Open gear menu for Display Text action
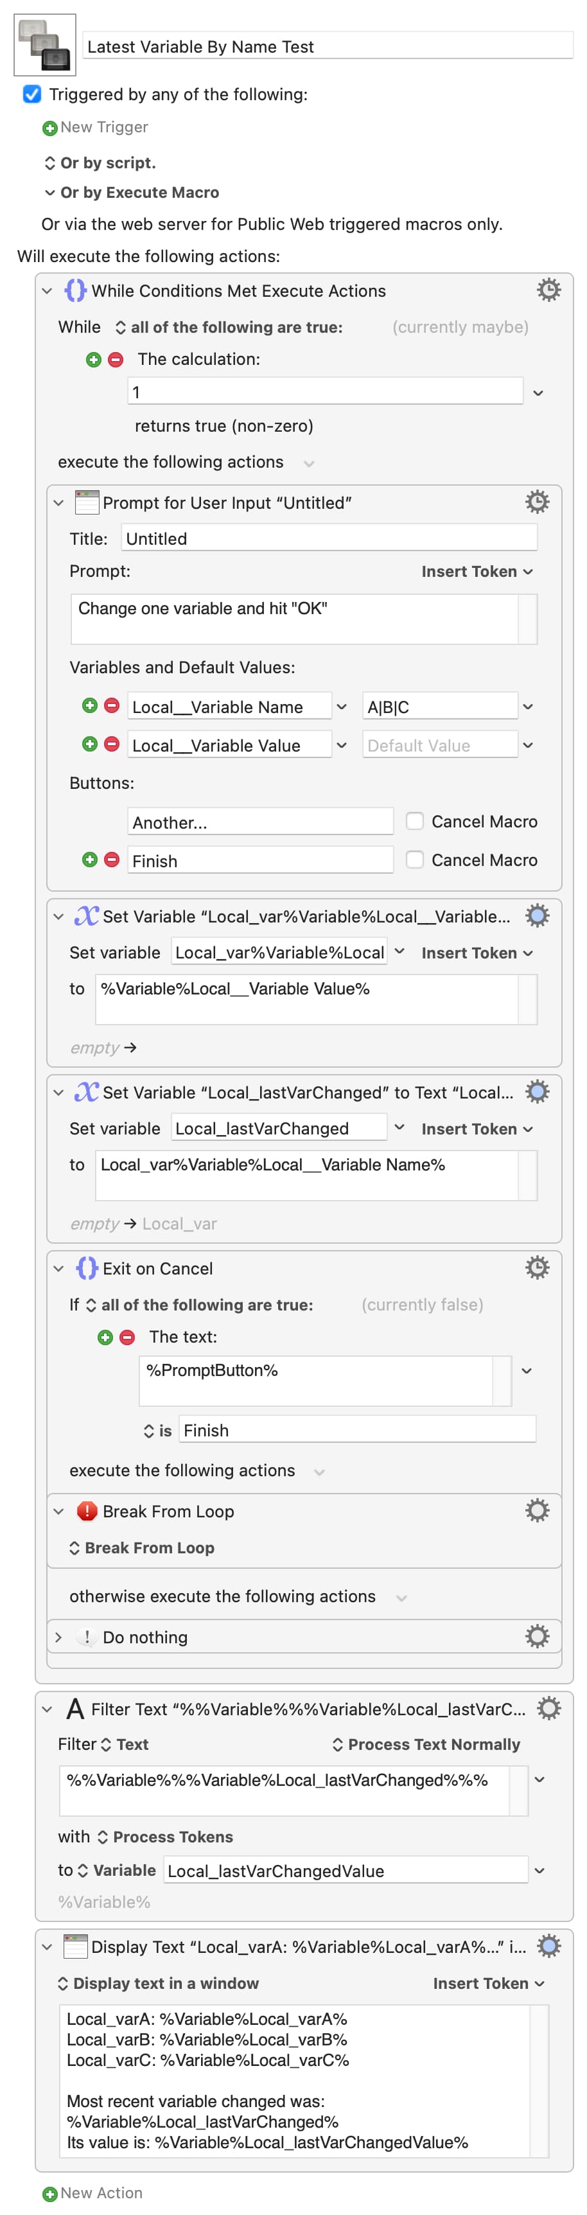Image resolution: width=587 pixels, height=2215 pixels. click(548, 1945)
